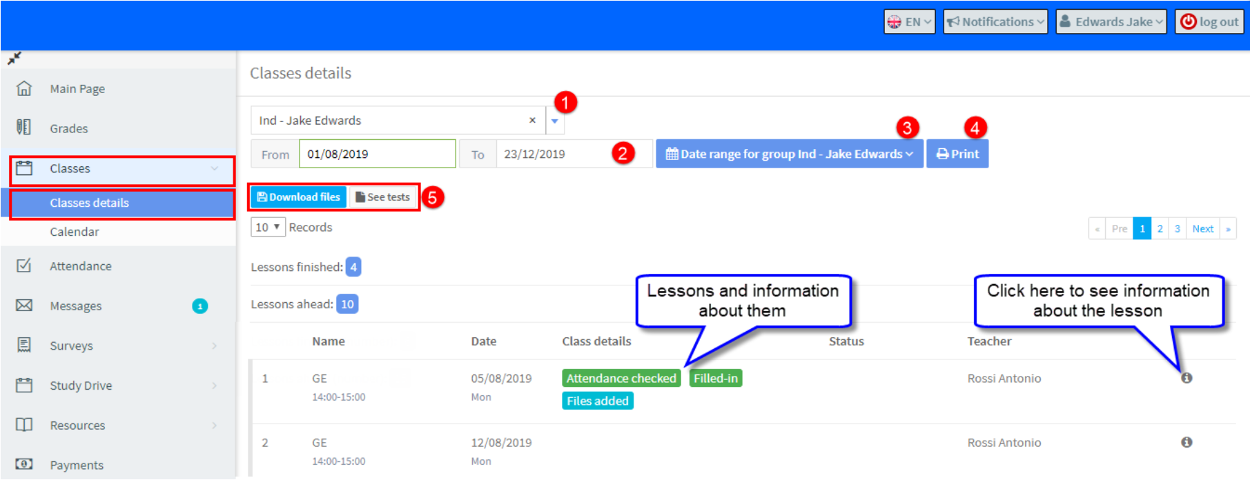1250x480 pixels.
Task: Click the collapse sidebar arrows icon
Action: (x=14, y=59)
